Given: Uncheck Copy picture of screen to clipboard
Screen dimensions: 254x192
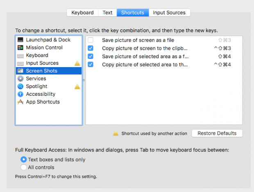Looking at the screenshot, I should click(91, 48).
